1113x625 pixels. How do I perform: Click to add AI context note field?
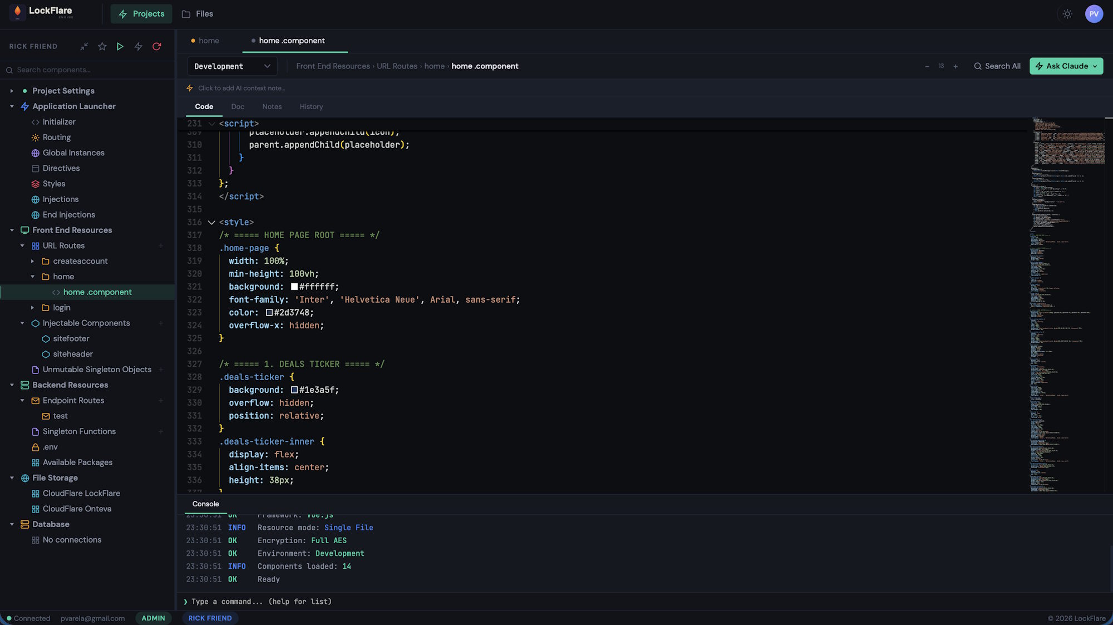pos(242,88)
